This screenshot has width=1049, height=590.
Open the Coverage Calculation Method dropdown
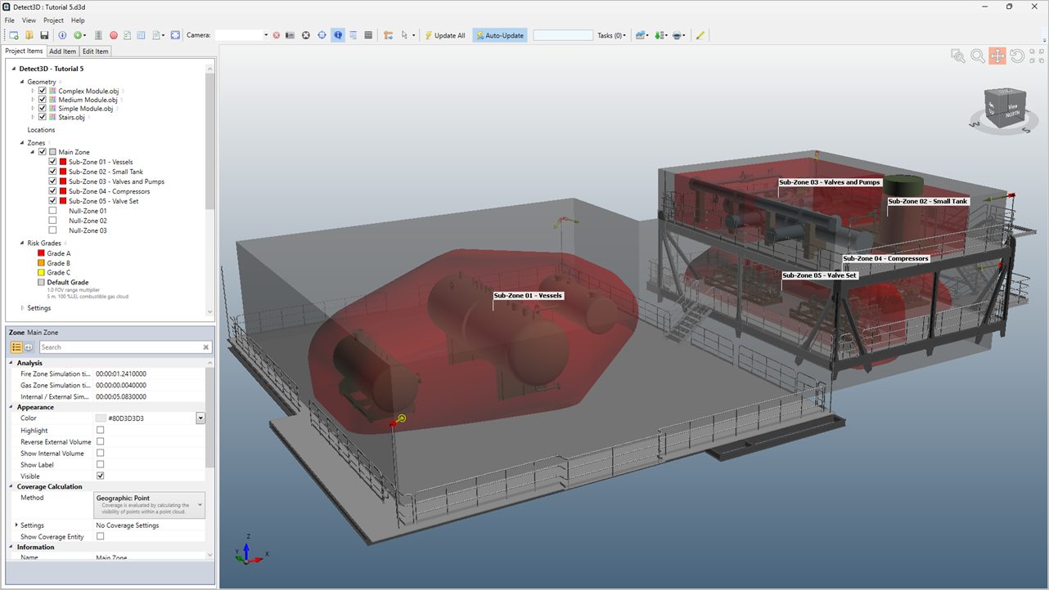[x=200, y=505]
